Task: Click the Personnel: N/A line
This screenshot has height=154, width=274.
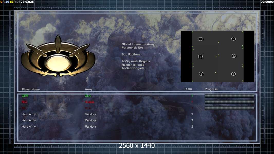Action: point(132,48)
